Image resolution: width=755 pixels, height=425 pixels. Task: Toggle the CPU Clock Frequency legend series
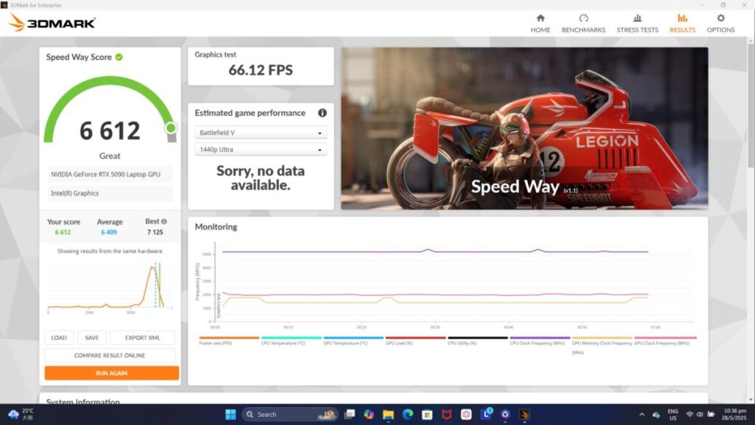539,341
